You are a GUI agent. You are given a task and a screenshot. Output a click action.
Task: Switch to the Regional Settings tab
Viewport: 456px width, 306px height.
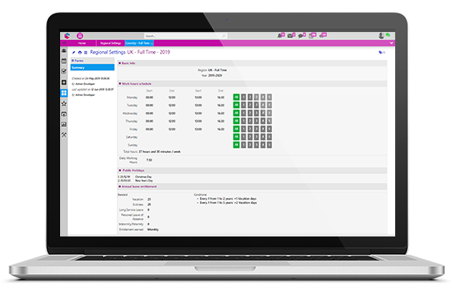coord(110,43)
